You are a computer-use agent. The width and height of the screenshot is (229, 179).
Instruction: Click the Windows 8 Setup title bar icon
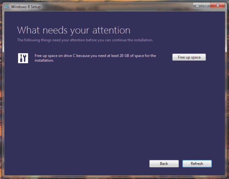pyautogui.click(x=7, y=7)
